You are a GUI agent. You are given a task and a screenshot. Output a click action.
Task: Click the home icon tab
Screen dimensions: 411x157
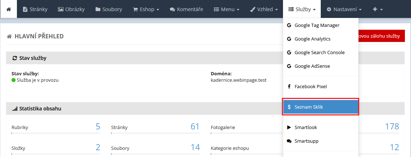coord(9,9)
